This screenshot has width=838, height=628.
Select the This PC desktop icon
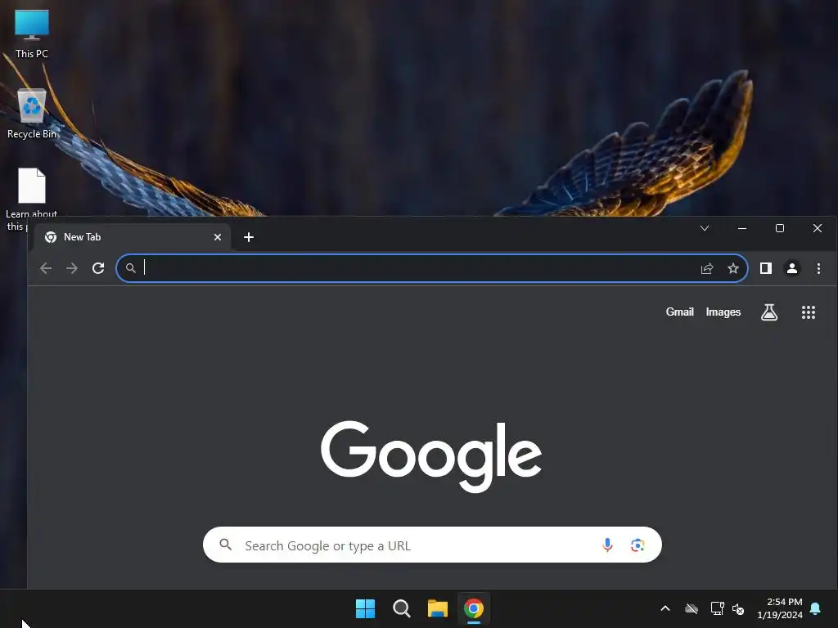coord(32,34)
